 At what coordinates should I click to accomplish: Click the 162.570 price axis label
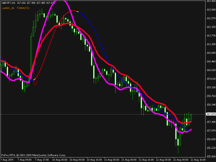(x=211, y=18)
